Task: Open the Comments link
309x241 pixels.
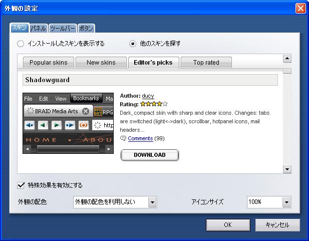Action: (x=140, y=138)
